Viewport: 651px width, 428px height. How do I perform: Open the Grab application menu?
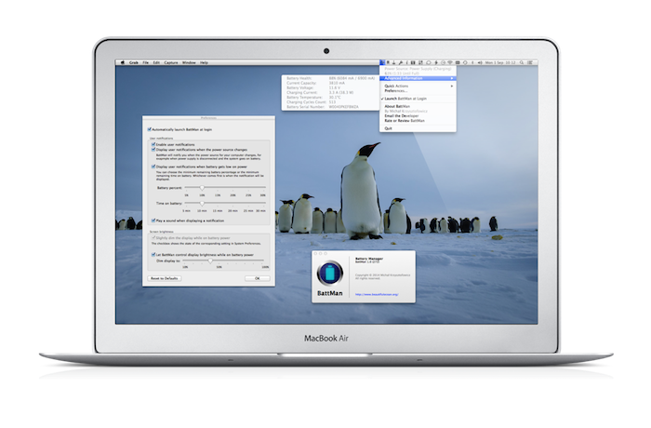click(x=134, y=62)
